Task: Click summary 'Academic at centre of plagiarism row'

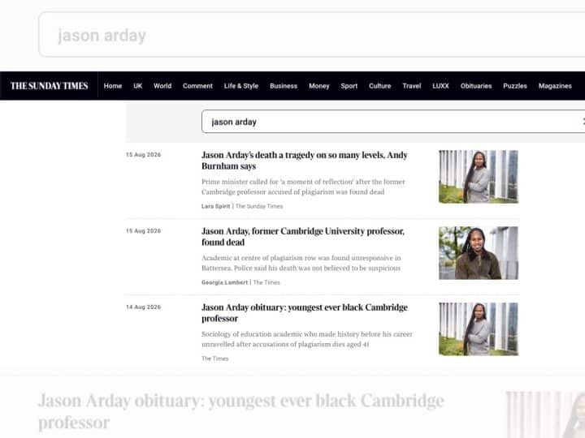Action: tap(301, 263)
